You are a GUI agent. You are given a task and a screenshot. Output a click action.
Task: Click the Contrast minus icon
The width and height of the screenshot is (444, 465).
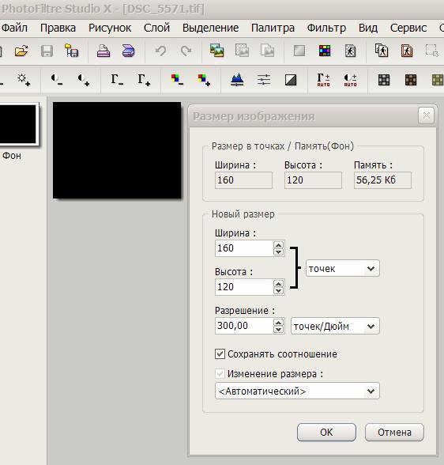click(57, 80)
